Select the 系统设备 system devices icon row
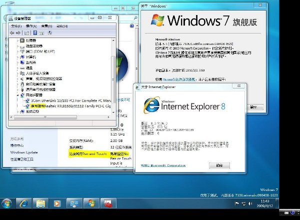Viewport: 300px width, 220px height. (x=29, y=111)
